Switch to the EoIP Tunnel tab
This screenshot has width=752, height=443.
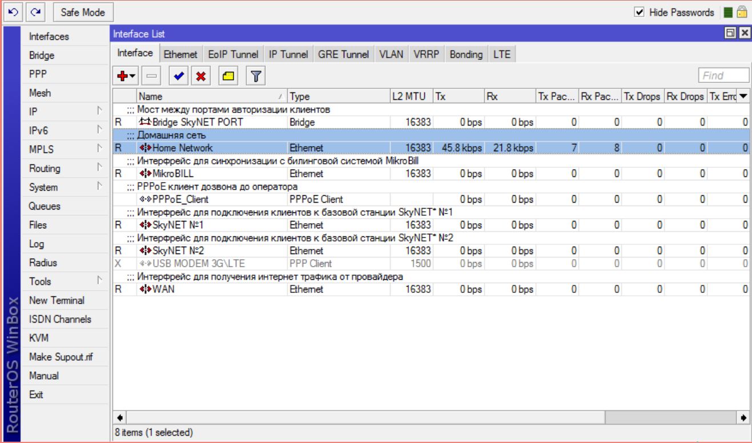(232, 54)
